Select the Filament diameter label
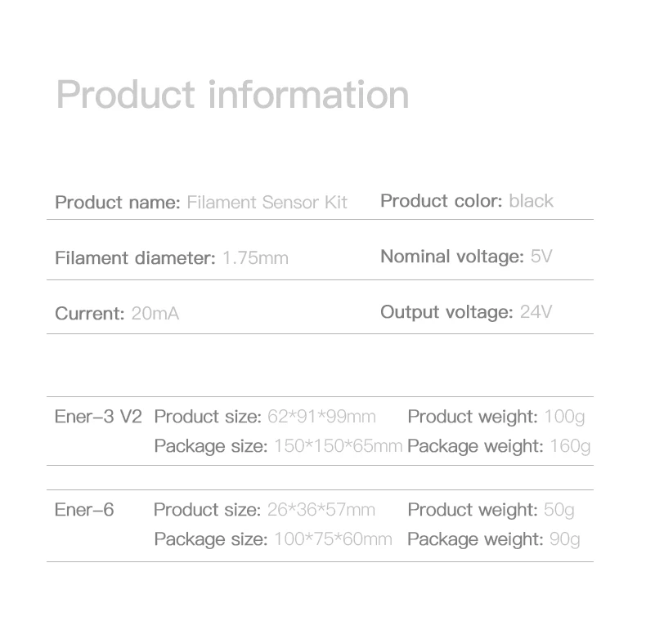Image resolution: width=646 pixels, height=621 pixels. tap(135, 258)
